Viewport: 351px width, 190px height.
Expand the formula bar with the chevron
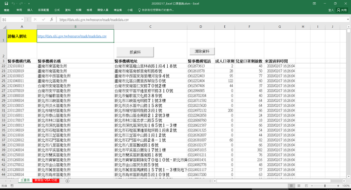(348, 19)
